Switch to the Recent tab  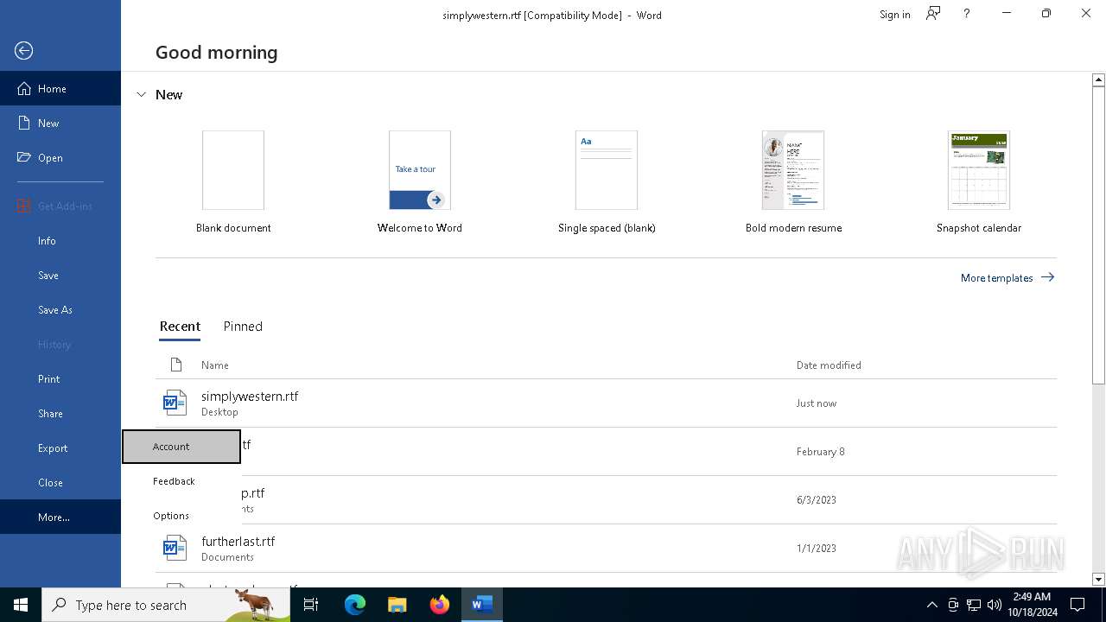coord(180,327)
